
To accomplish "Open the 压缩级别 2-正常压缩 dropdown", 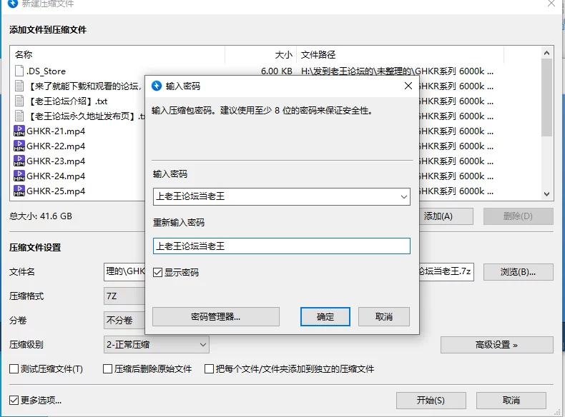I will (x=157, y=344).
